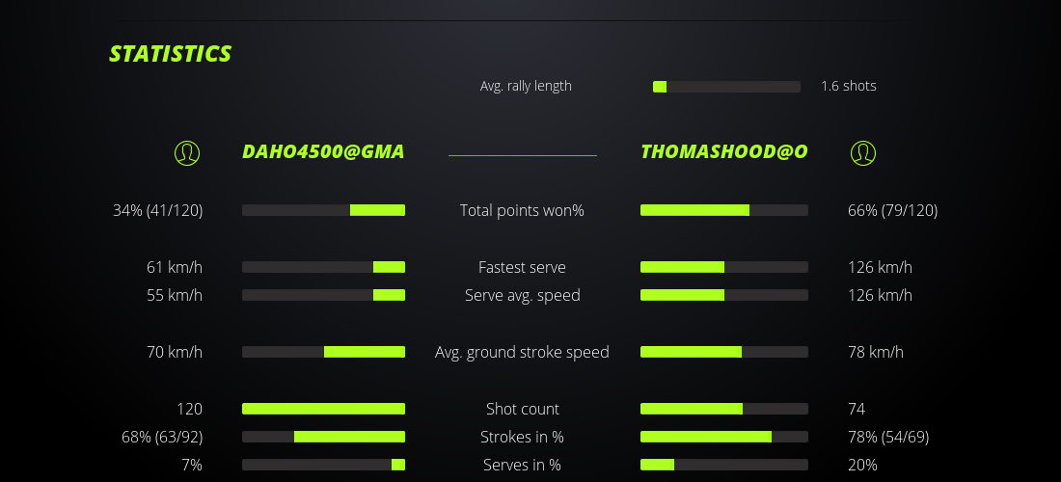
Task: Click the 1.6 shots rally value
Action: coord(849,86)
